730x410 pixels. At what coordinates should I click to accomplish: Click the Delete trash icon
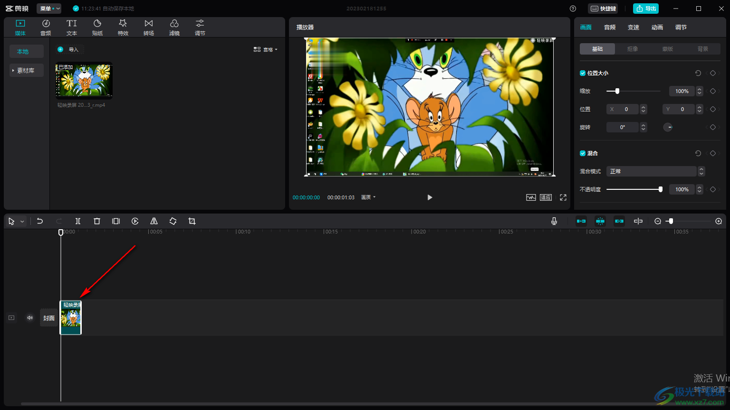pyautogui.click(x=97, y=221)
